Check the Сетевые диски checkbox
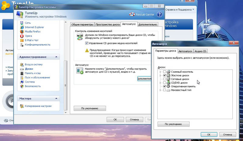Viewport: 243px width, 141px height. (165, 79)
